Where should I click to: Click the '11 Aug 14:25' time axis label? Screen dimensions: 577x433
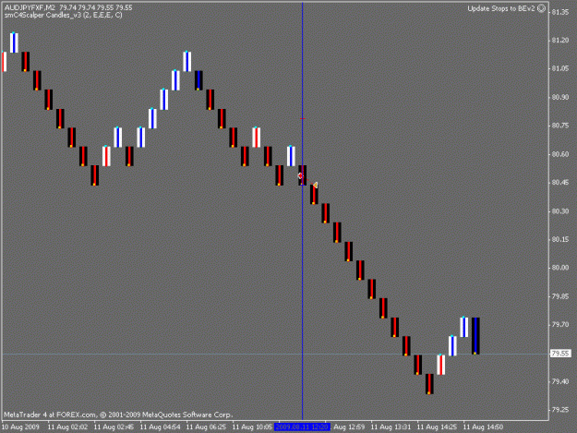tap(437, 427)
